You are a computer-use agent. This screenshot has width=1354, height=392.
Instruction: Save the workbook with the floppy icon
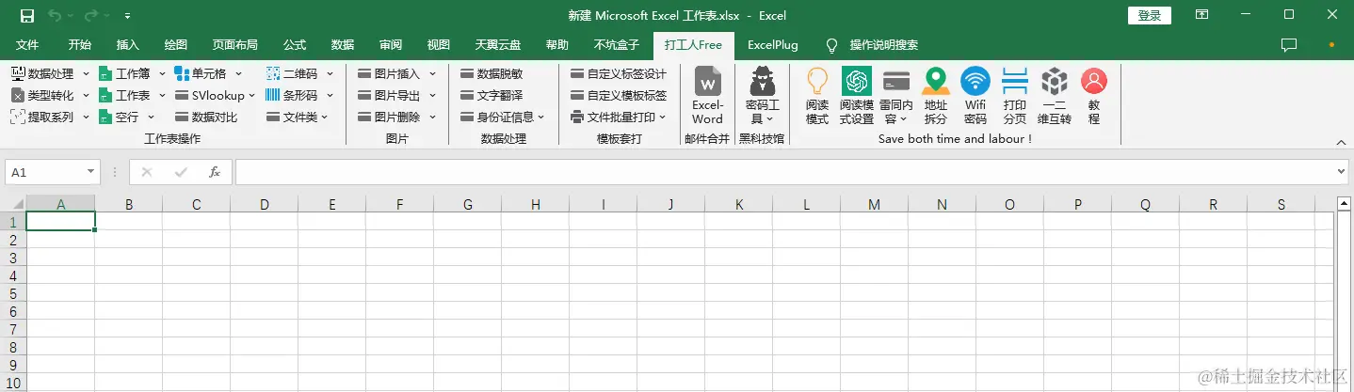(27, 15)
